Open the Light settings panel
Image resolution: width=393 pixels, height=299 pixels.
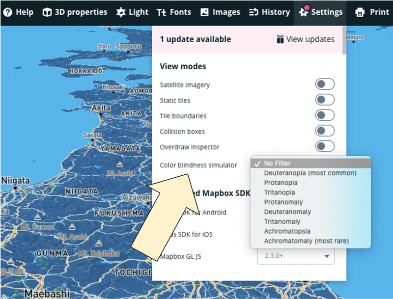click(132, 12)
